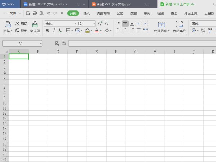
Task: Click the formula bar input field
Action: 142,44
